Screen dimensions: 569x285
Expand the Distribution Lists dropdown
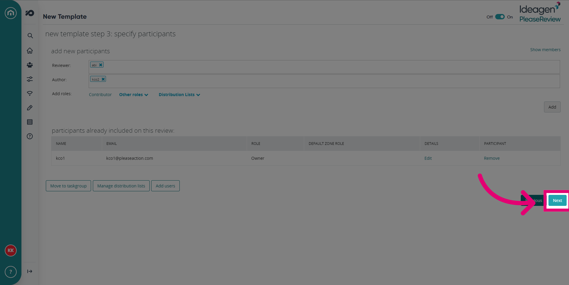[x=179, y=95]
